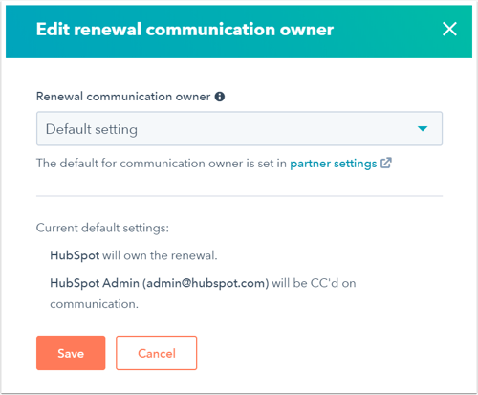The width and height of the screenshot is (478, 395).
Task: Click the HubSpot Admin (admin@hubspot.com) text
Action: [160, 283]
